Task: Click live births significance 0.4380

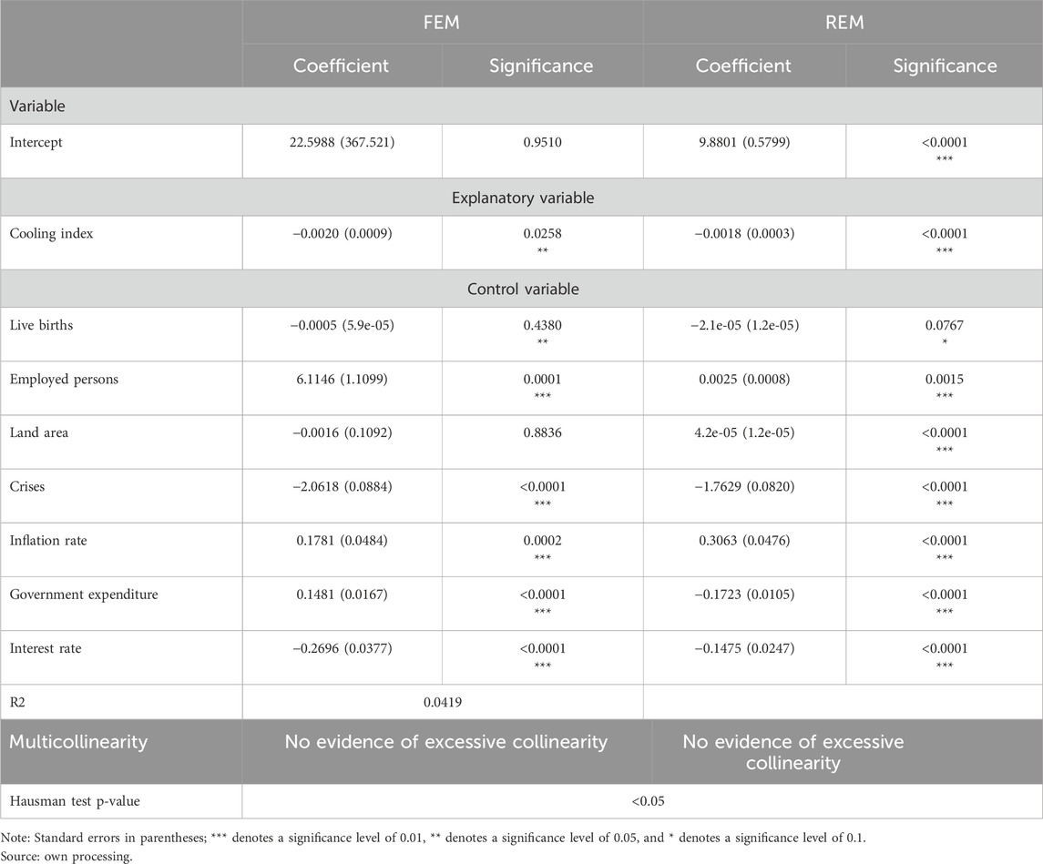Action: [542, 325]
